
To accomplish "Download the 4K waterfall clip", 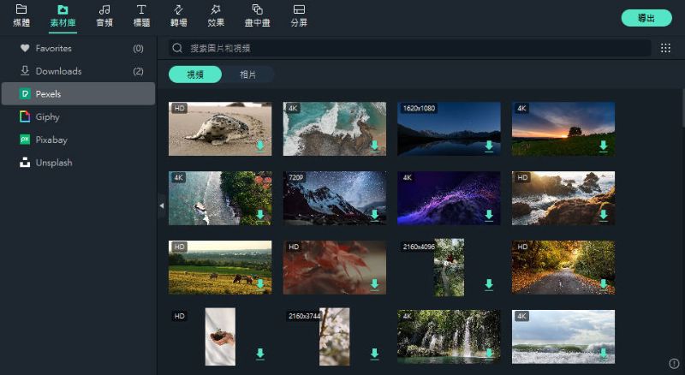I will 489,354.
